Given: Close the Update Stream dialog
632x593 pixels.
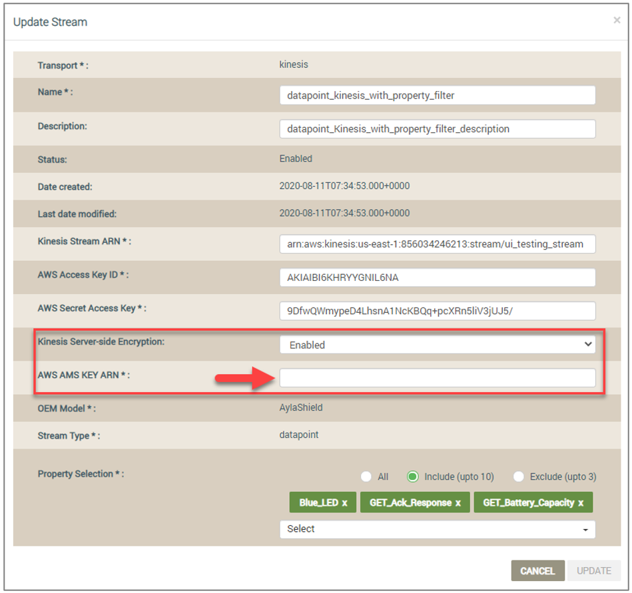Looking at the screenshot, I should pos(616,20).
